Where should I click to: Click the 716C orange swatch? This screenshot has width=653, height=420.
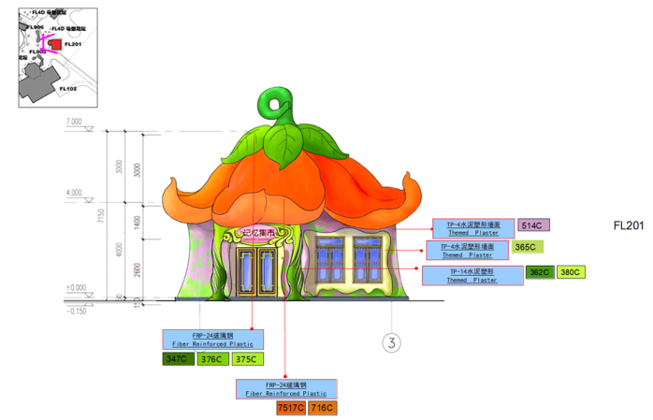click(322, 408)
